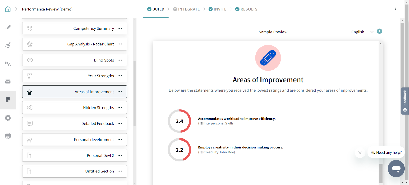Viewport: 409px width, 185px height.
Task: Open the translation language sidebar icon
Action: click(8, 63)
